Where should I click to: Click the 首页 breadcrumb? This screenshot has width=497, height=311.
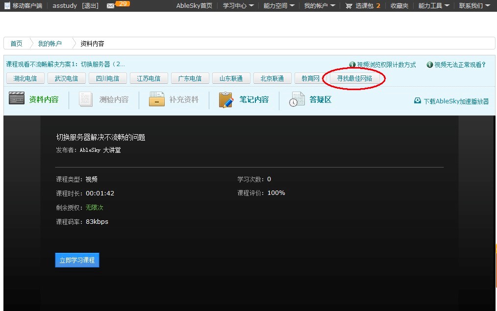click(16, 44)
